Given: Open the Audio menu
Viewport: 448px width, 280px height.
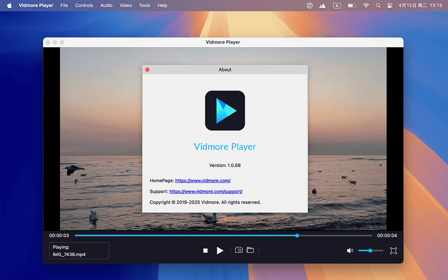Looking at the screenshot, I should click(x=106, y=6).
